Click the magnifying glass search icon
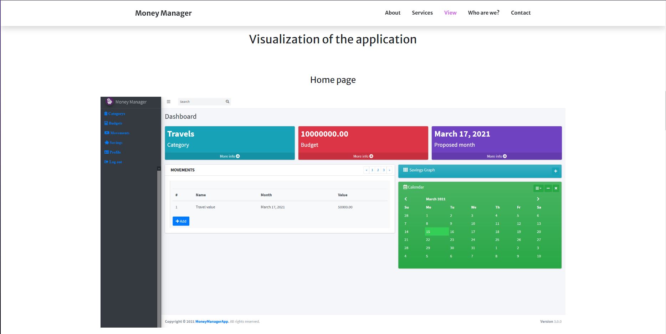This screenshot has height=334, width=666. [x=227, y=102]
